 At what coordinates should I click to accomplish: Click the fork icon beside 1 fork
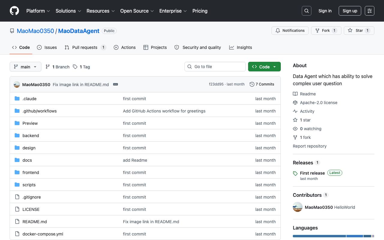pos(295,137)
